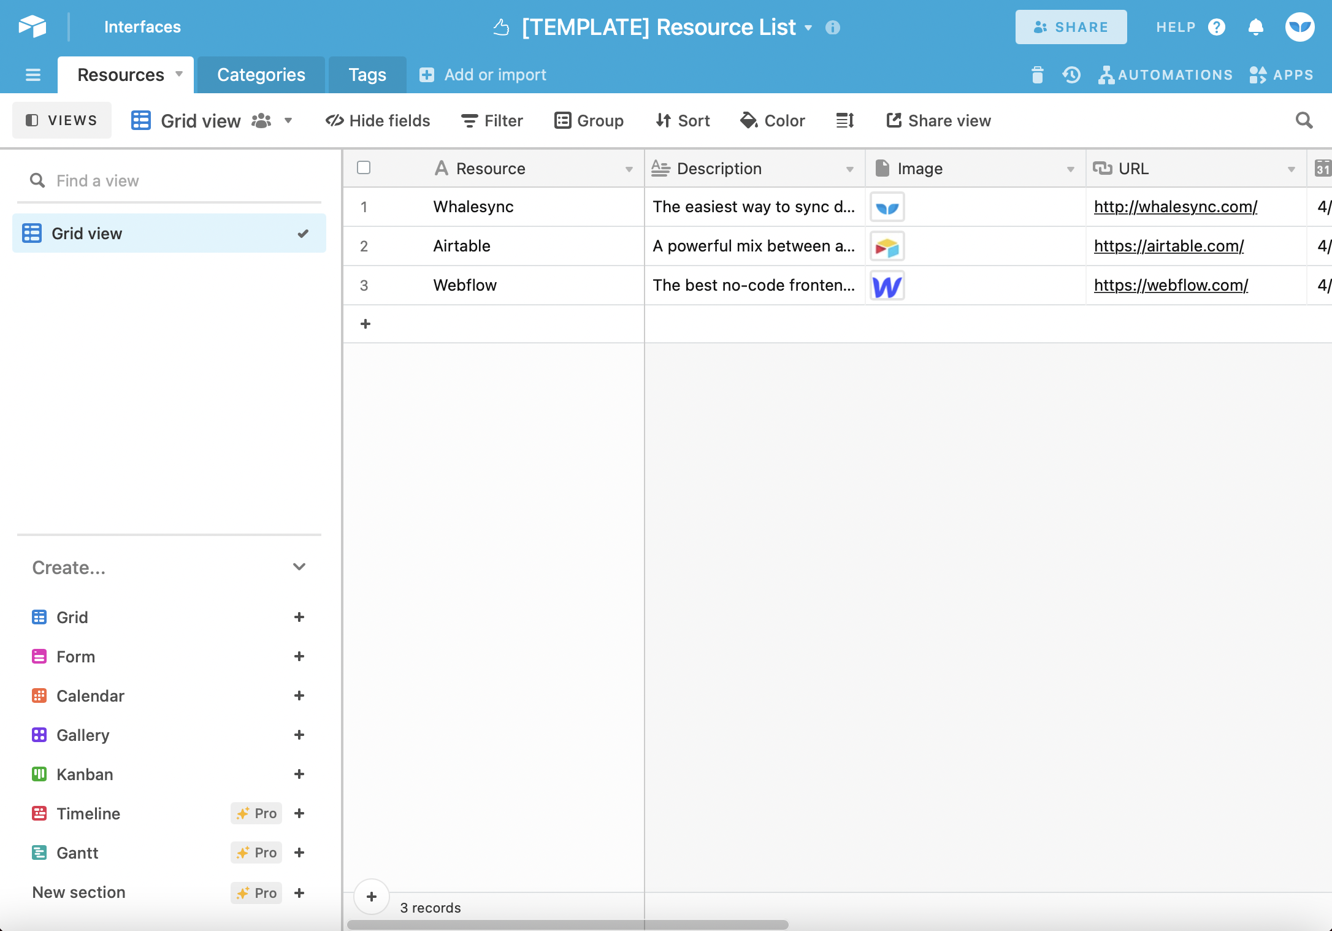Click the Whalesync image thumbnail
1332x931 pixels.
pos(887,207)
